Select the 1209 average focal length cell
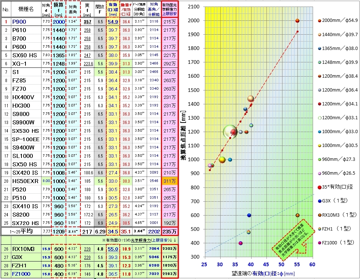360x279 pixels. coord(59,231)
